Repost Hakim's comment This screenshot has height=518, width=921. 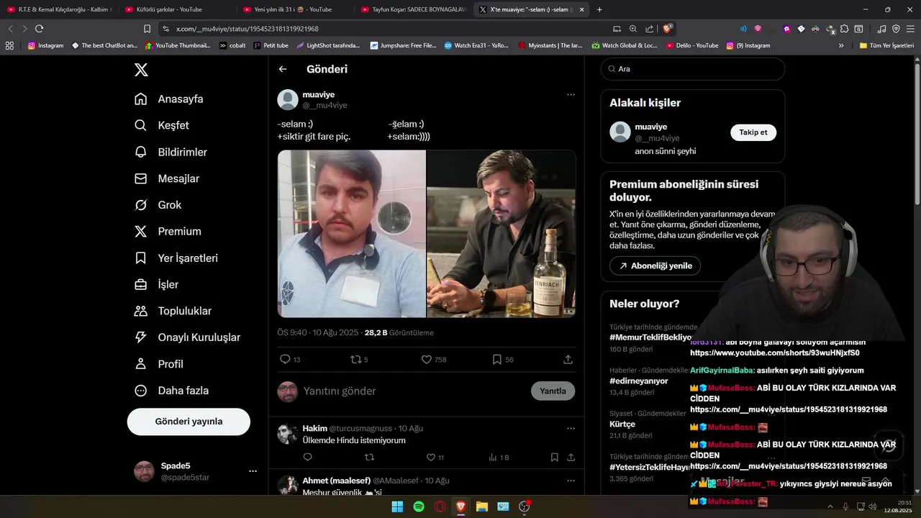click(x=369, y=457)
